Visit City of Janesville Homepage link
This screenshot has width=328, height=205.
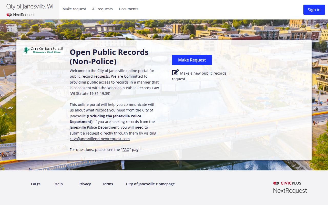point(150,184)
